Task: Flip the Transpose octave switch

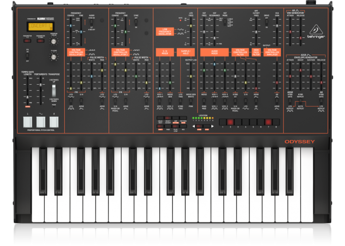Action: point(55,89)
